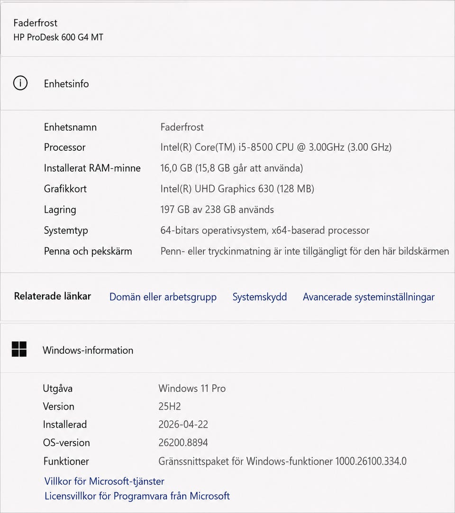
Task: Click the Penna och pekskärm label
Action: tap(88, 251)
